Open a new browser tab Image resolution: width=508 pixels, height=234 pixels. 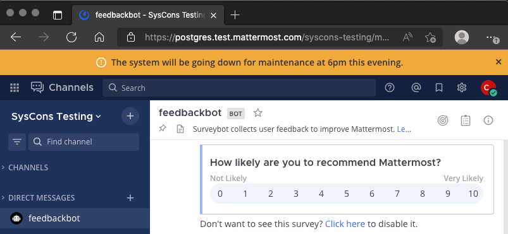point(235,15)
